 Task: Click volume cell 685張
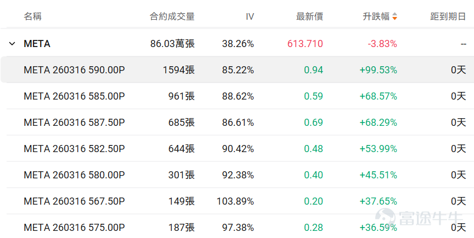coord(182,123)
